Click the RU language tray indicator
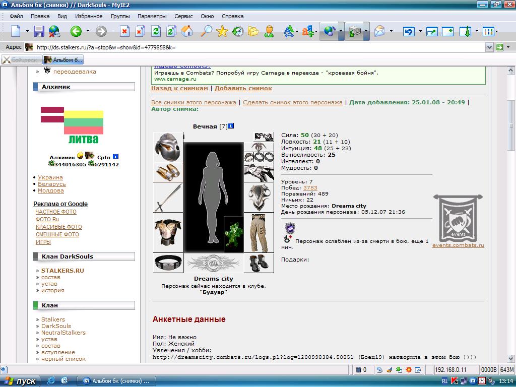Screen dimensions: 516x387 coord(444,381)
